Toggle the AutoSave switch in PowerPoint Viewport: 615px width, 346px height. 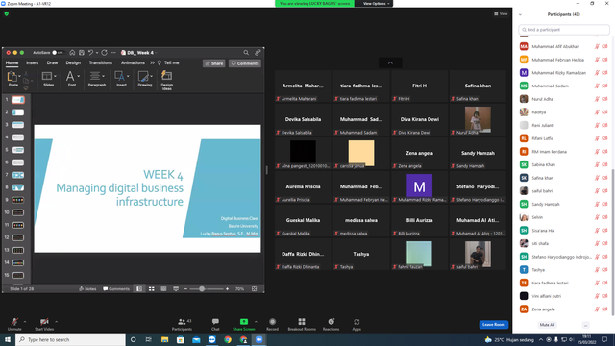pos(58,53)
